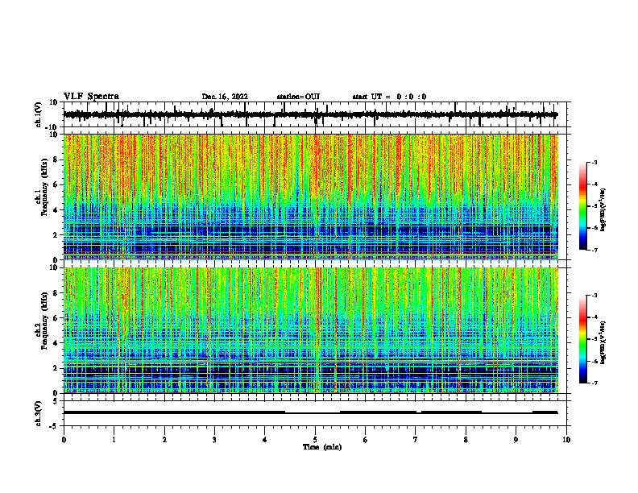This screenshot has width=638, height=493.
Task: Click time axis tick label "10"
Action: (566, 440)
